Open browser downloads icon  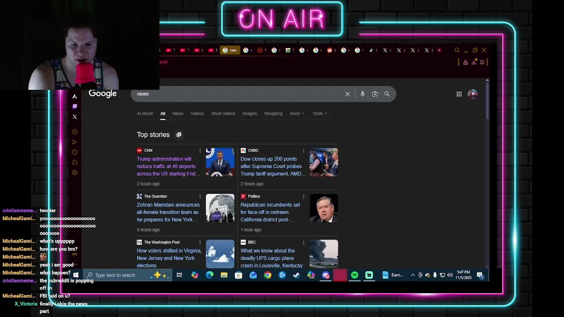click(x=474, y=62)
